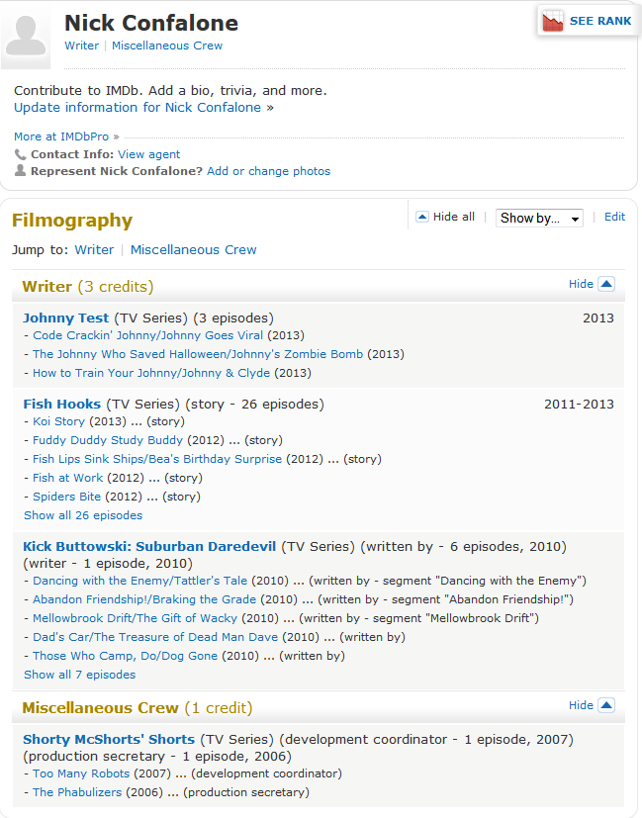
Task: Click the View agent link
Action: coord(148,154)
